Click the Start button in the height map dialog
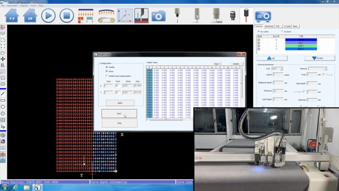Screen dimensions: 339x191 click(119, 114)
